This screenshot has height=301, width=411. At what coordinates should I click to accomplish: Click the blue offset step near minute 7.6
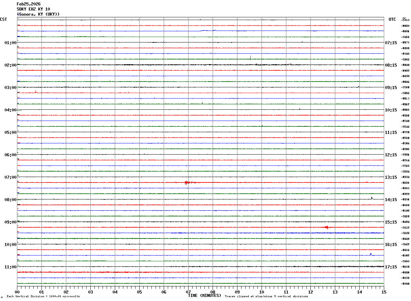208,30
